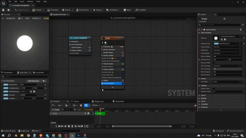The width and height of the screenshot is (246, 138).
Task: Collapse the System Update group
Action: click(70, 50)
